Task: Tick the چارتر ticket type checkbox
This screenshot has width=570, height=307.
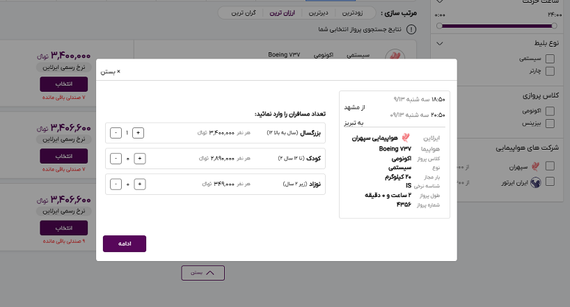Action: 550,71
